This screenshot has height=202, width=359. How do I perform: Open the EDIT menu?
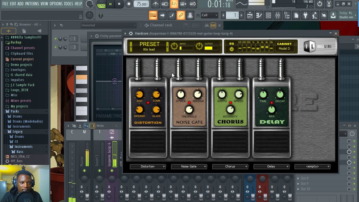(13, 4)
